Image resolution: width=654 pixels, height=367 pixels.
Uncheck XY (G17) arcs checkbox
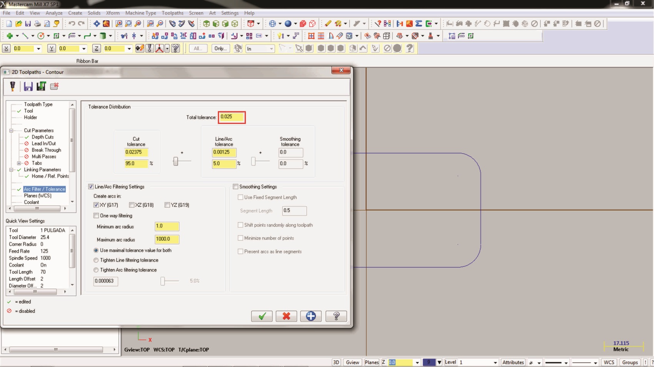click(96, 205)
